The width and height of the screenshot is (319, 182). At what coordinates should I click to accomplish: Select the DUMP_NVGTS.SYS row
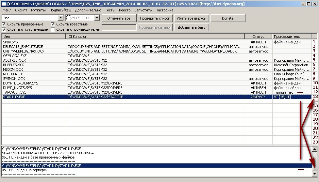coord(157,88)
